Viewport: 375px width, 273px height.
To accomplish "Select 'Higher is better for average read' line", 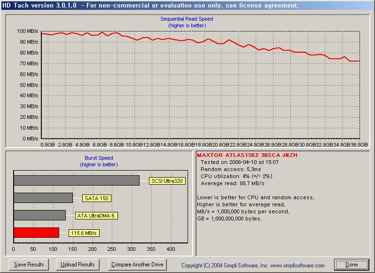I will click(241, 204).
